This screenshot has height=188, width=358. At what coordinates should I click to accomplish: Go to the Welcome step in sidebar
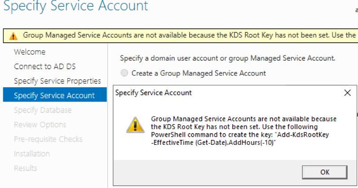pyautogui.click(x=30, y=52)
